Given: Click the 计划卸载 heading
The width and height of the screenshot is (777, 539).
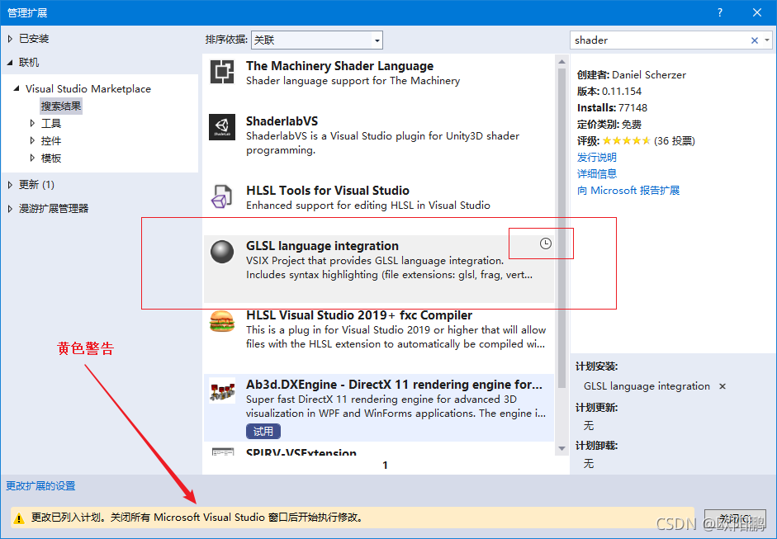Looking at the screenshot, I should [x=597, y=446].
